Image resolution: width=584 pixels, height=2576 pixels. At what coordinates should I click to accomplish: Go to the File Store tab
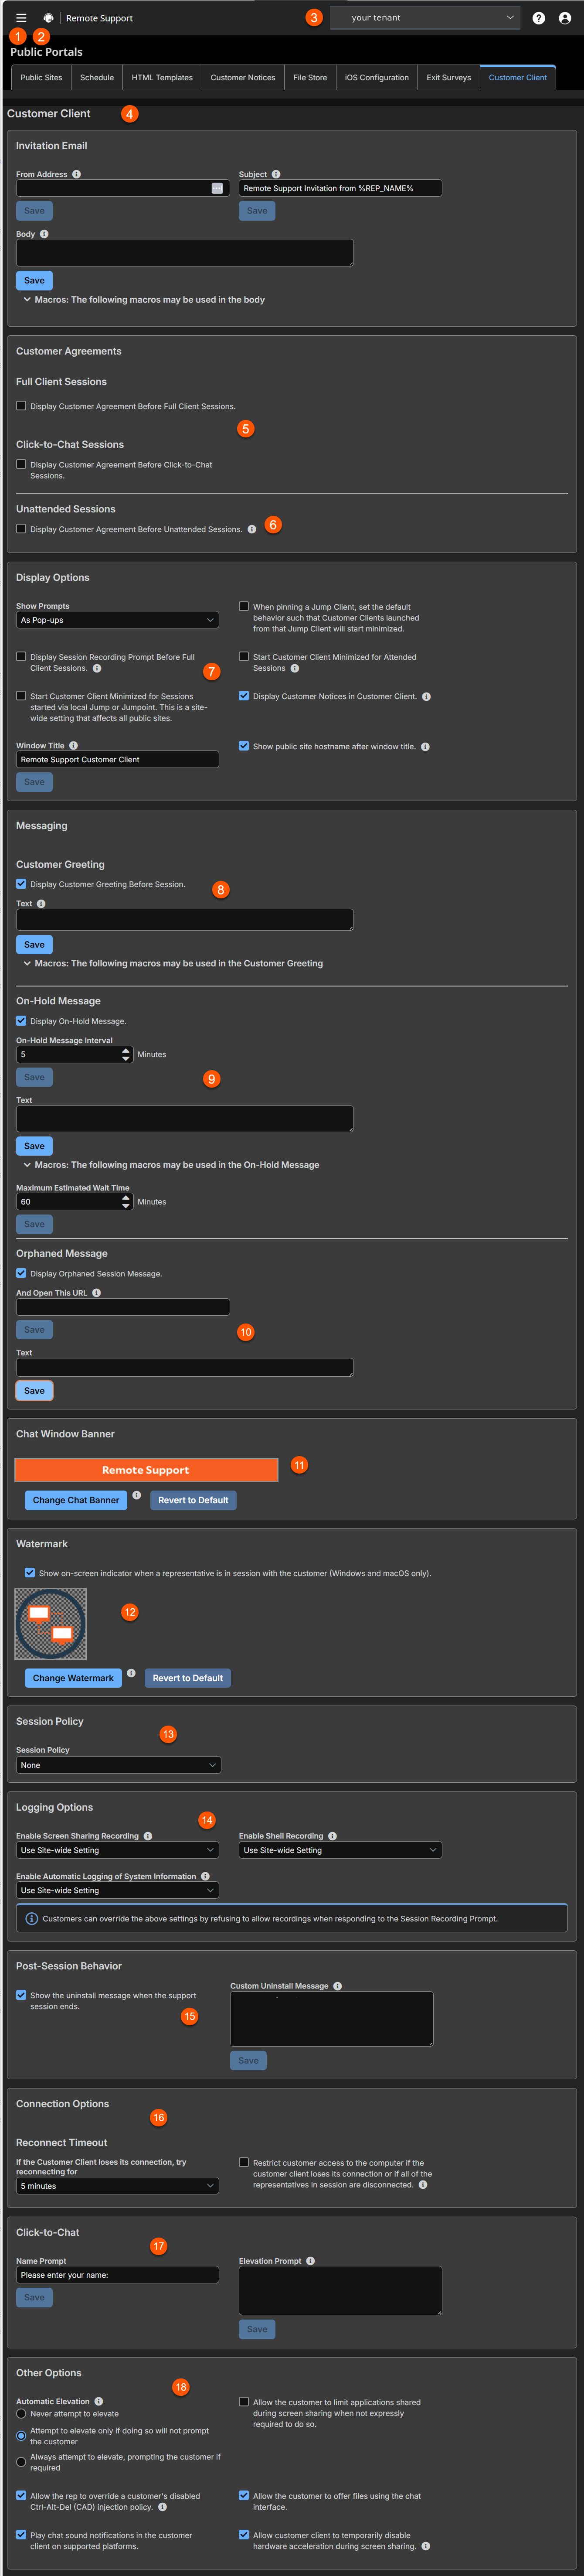310,77
